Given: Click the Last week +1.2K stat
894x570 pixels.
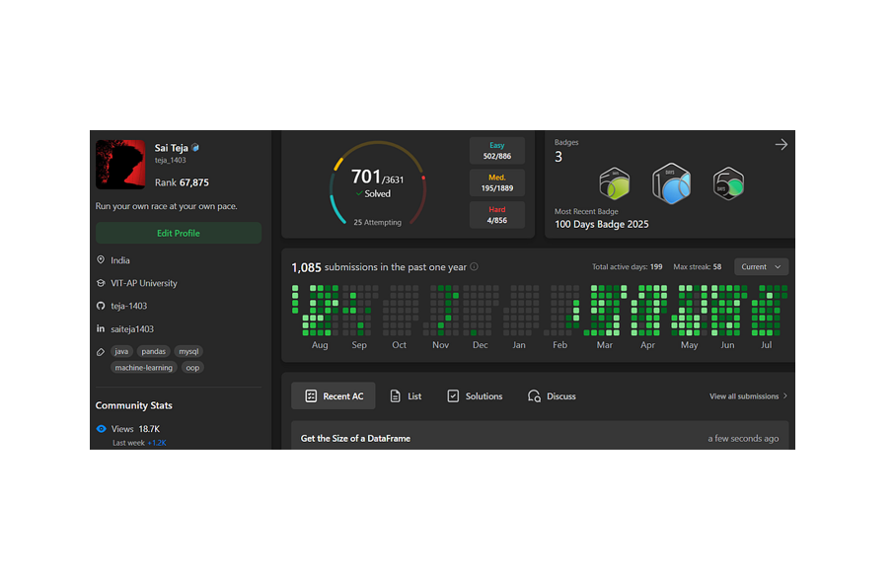Looking at the screenshot, I should coord(139,443).
